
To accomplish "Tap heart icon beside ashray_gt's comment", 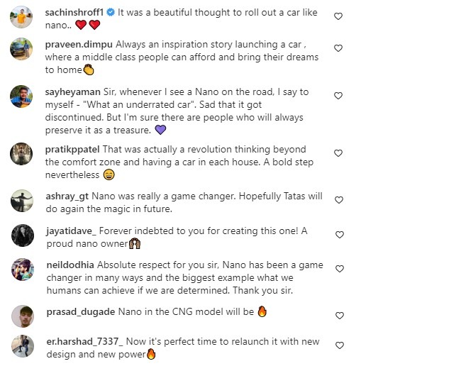I will [338, 201].
